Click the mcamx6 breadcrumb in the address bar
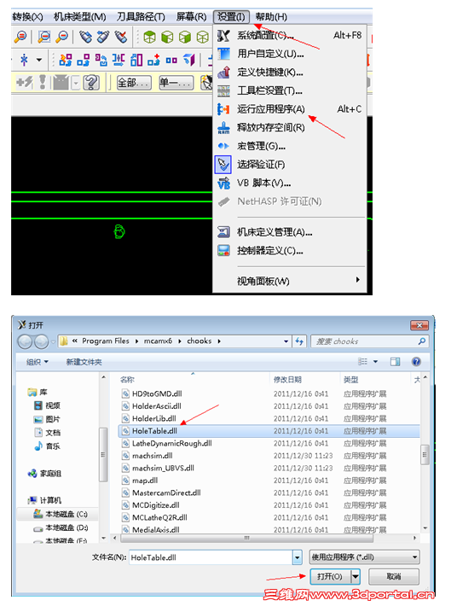451x606 pixels. [158, 341]
